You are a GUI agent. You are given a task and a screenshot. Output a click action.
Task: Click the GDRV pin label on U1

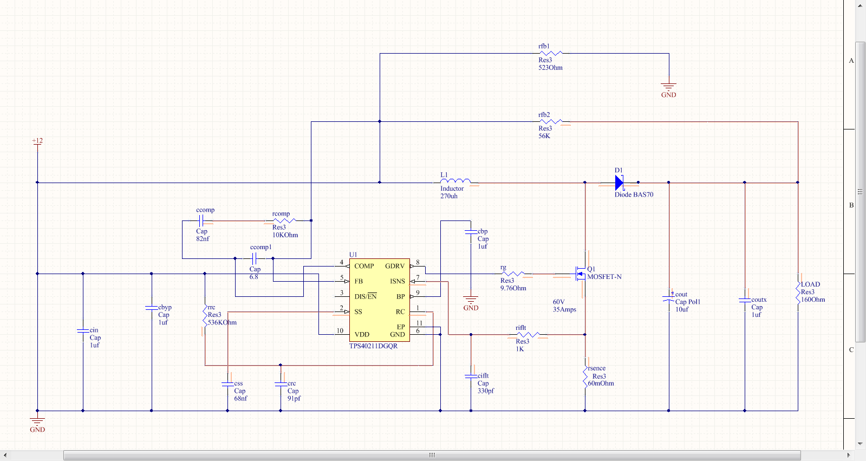point(395,266)
